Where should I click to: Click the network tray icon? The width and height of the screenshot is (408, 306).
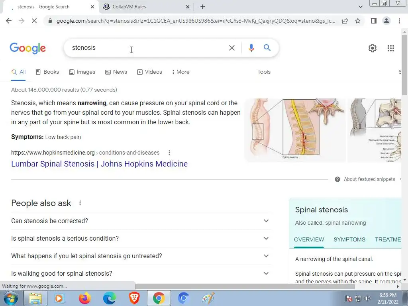coord(358,298)
